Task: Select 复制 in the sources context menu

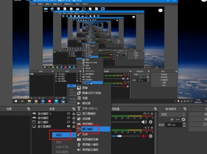Action: (x=59, y=142)
